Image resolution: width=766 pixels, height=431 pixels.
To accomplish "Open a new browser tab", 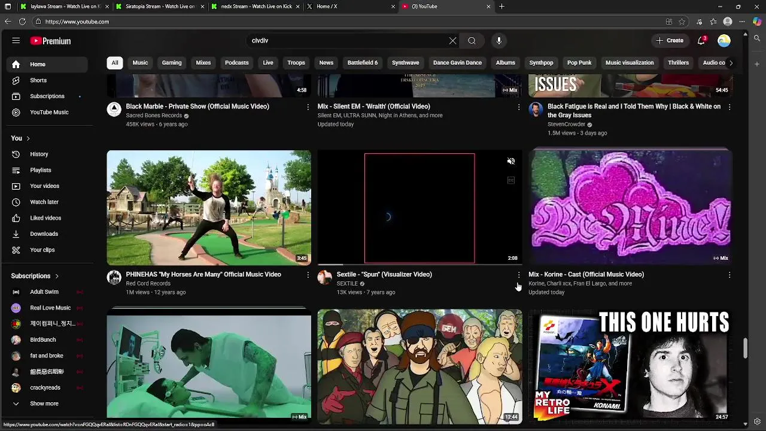I will pos(501,7).
